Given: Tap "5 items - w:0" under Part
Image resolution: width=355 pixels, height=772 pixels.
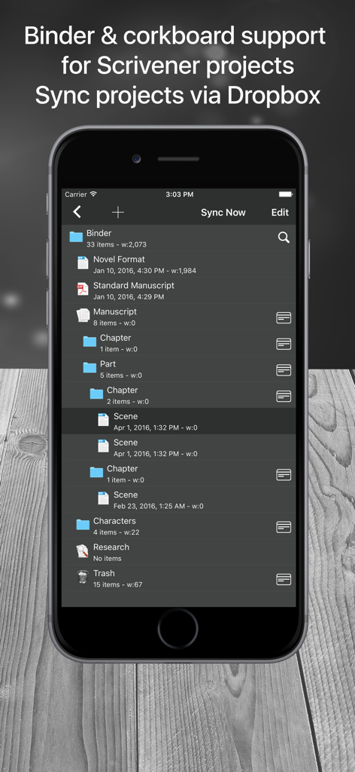Looking at the screenshot, I should (x=121, y=375).
